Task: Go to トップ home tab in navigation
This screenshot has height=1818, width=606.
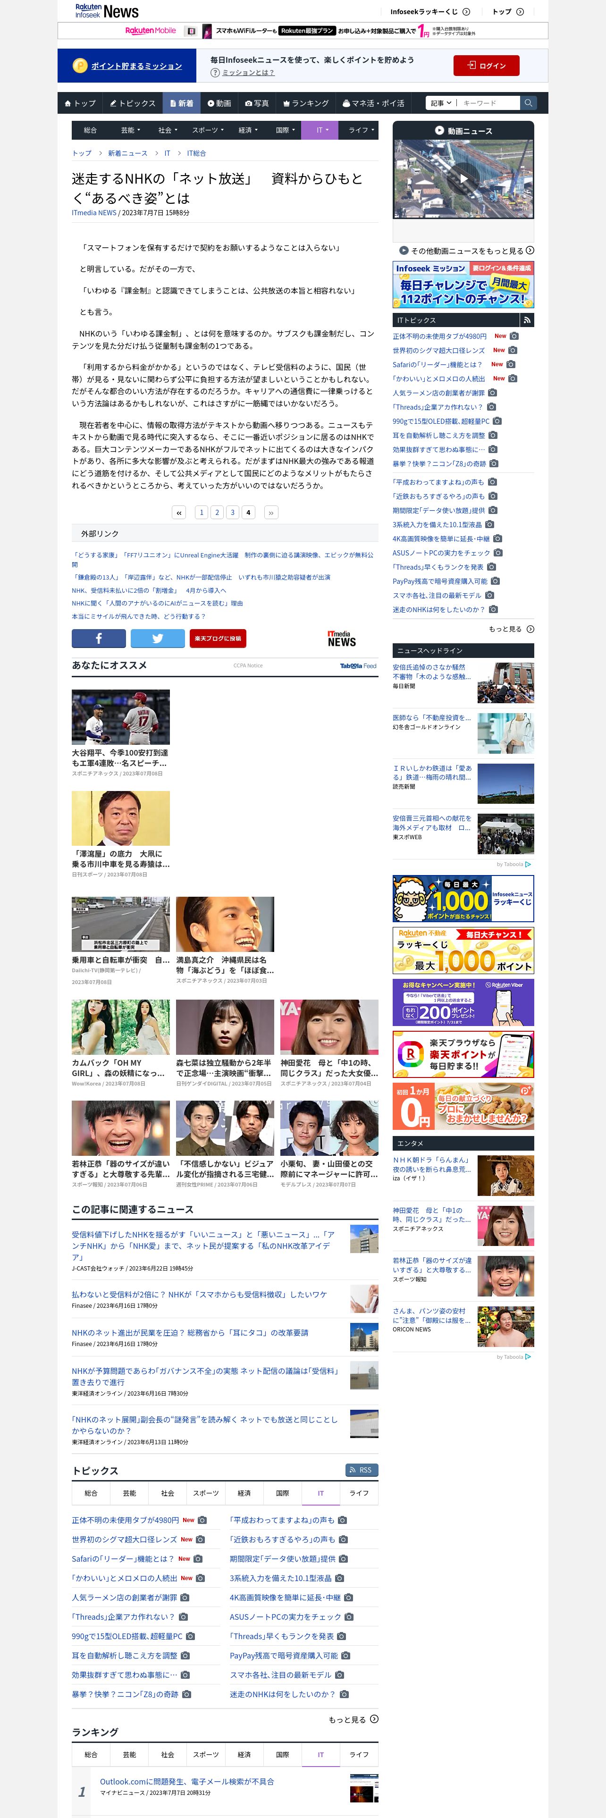Action: [80, 103]
